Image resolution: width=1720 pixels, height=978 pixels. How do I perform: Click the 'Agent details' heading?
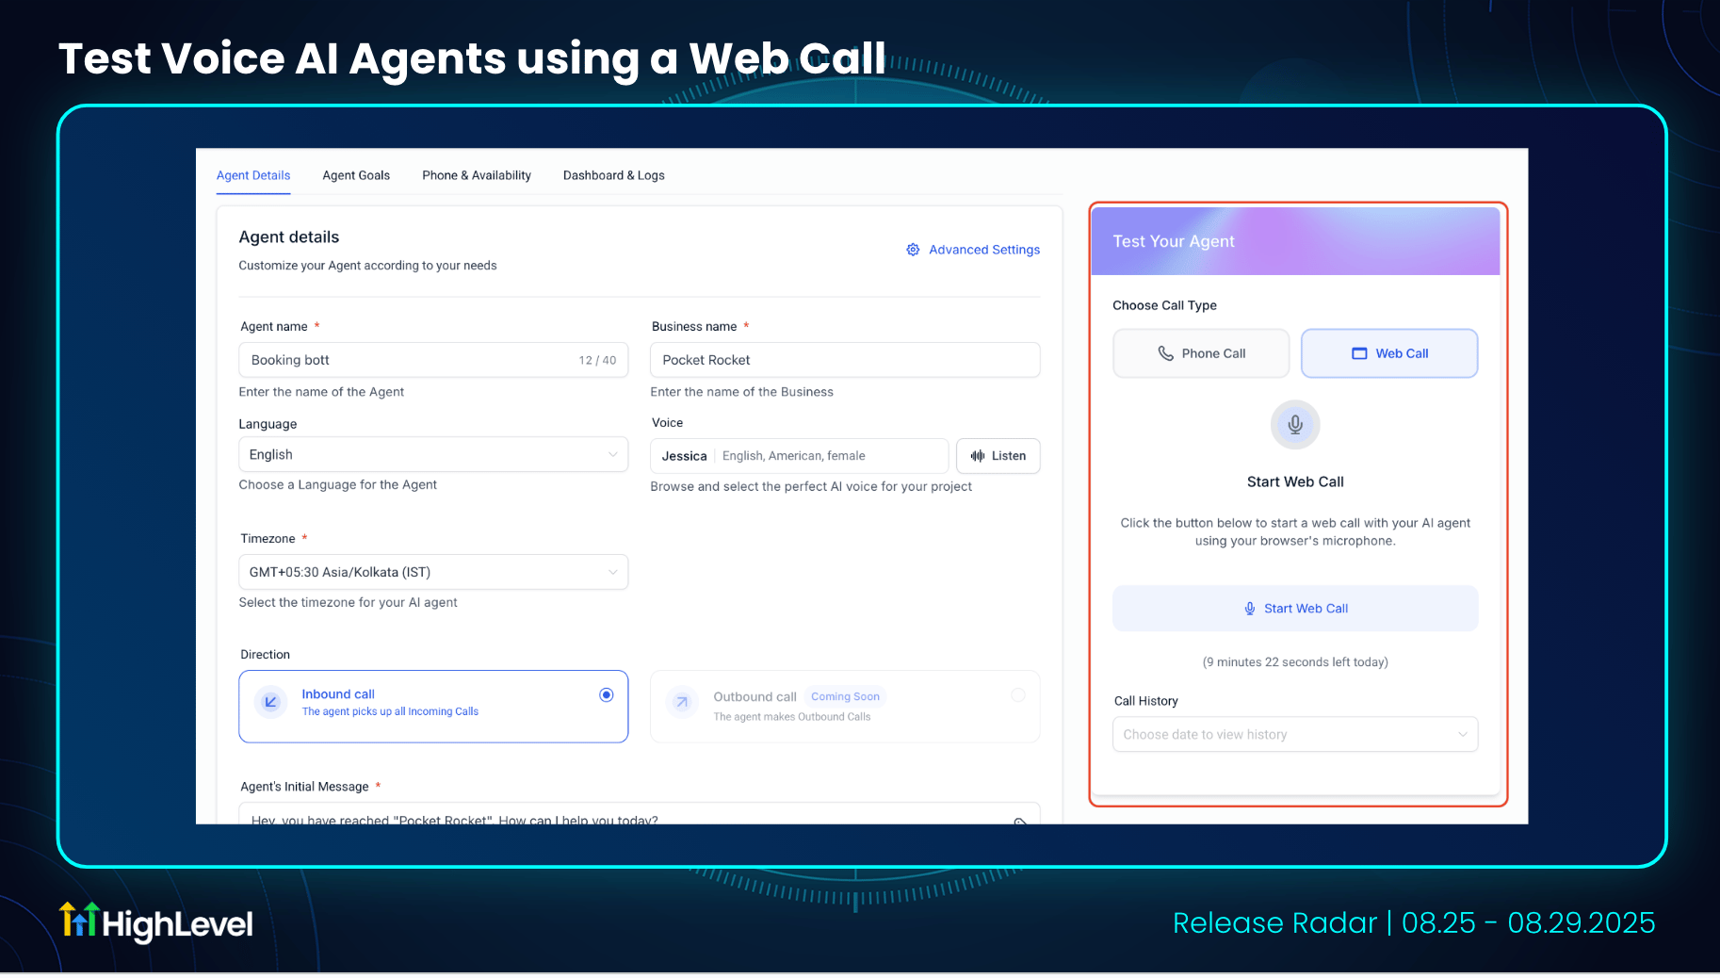pos(289,237)
